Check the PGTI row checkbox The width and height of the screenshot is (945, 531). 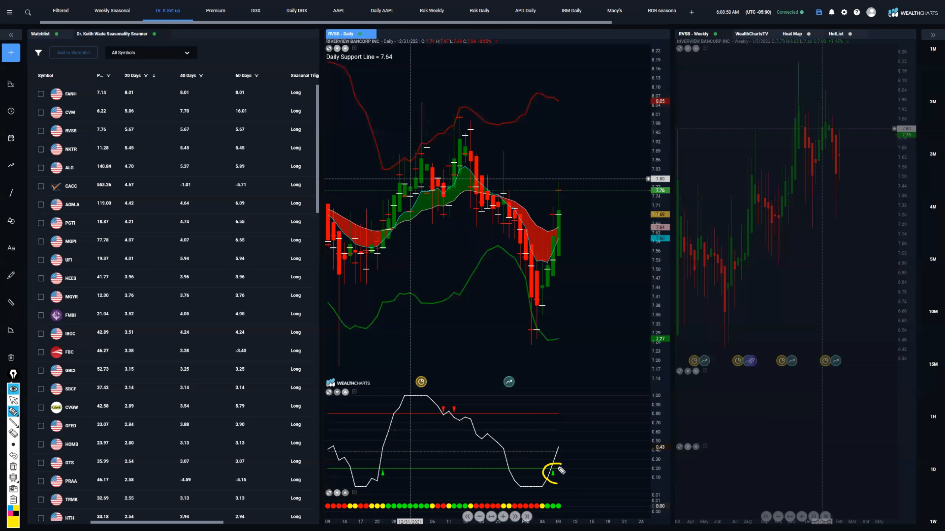(x=41, y=223)
